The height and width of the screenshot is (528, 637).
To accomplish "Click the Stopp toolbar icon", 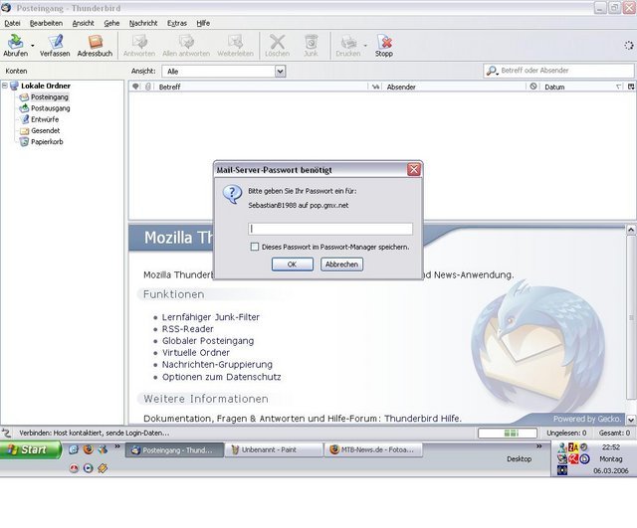I will [384, 46].
